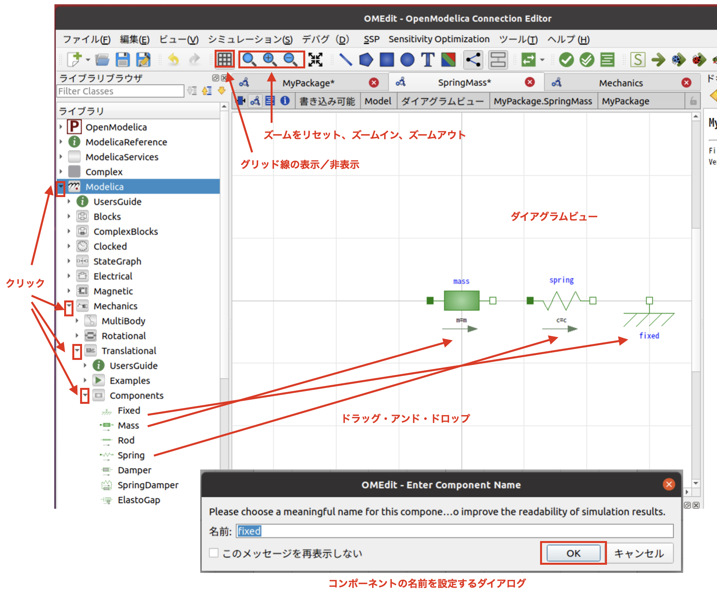Expand the Blocks tree node
This screenshot has width=717, height=590.
[69, 216]
